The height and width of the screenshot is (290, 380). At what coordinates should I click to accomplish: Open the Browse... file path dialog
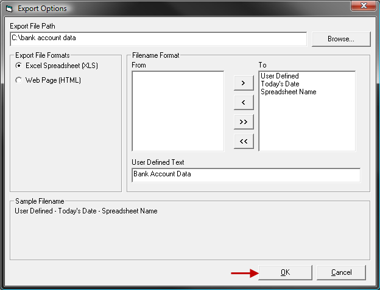pos(341,39)
